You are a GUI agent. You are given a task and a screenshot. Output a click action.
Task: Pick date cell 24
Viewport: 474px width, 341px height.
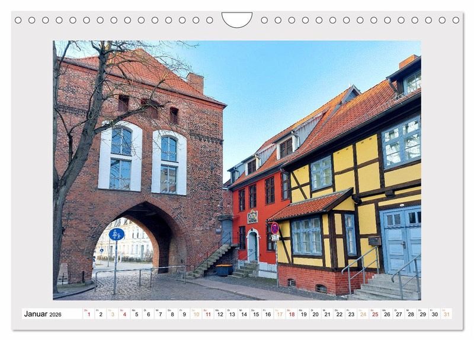(363, 314)
